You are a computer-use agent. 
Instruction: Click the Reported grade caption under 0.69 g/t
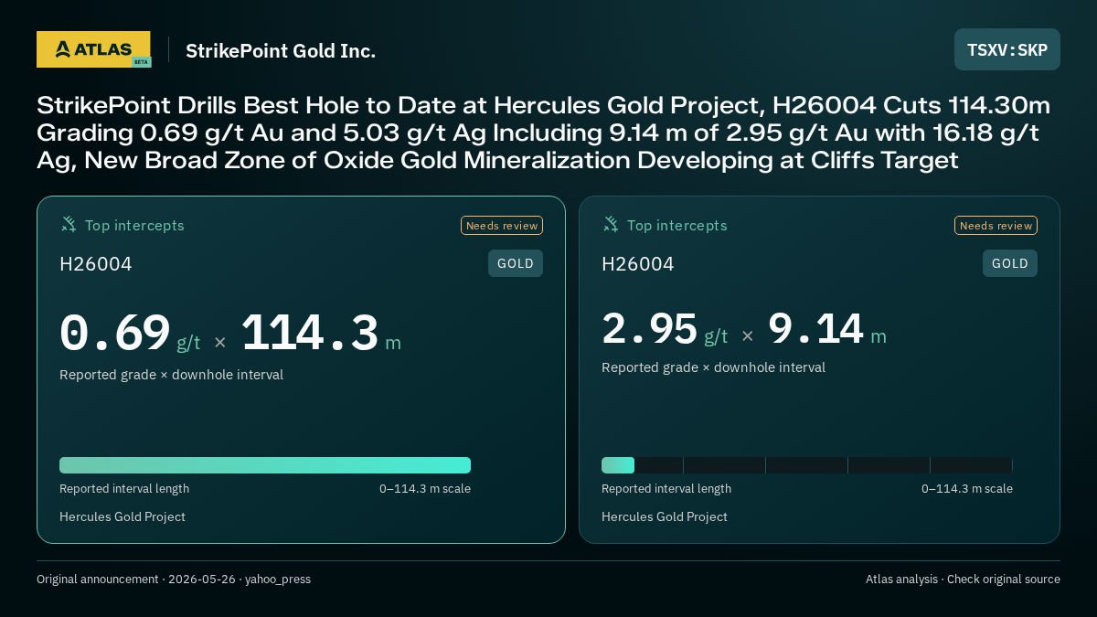pyautogui.click(x=172, y=375)
